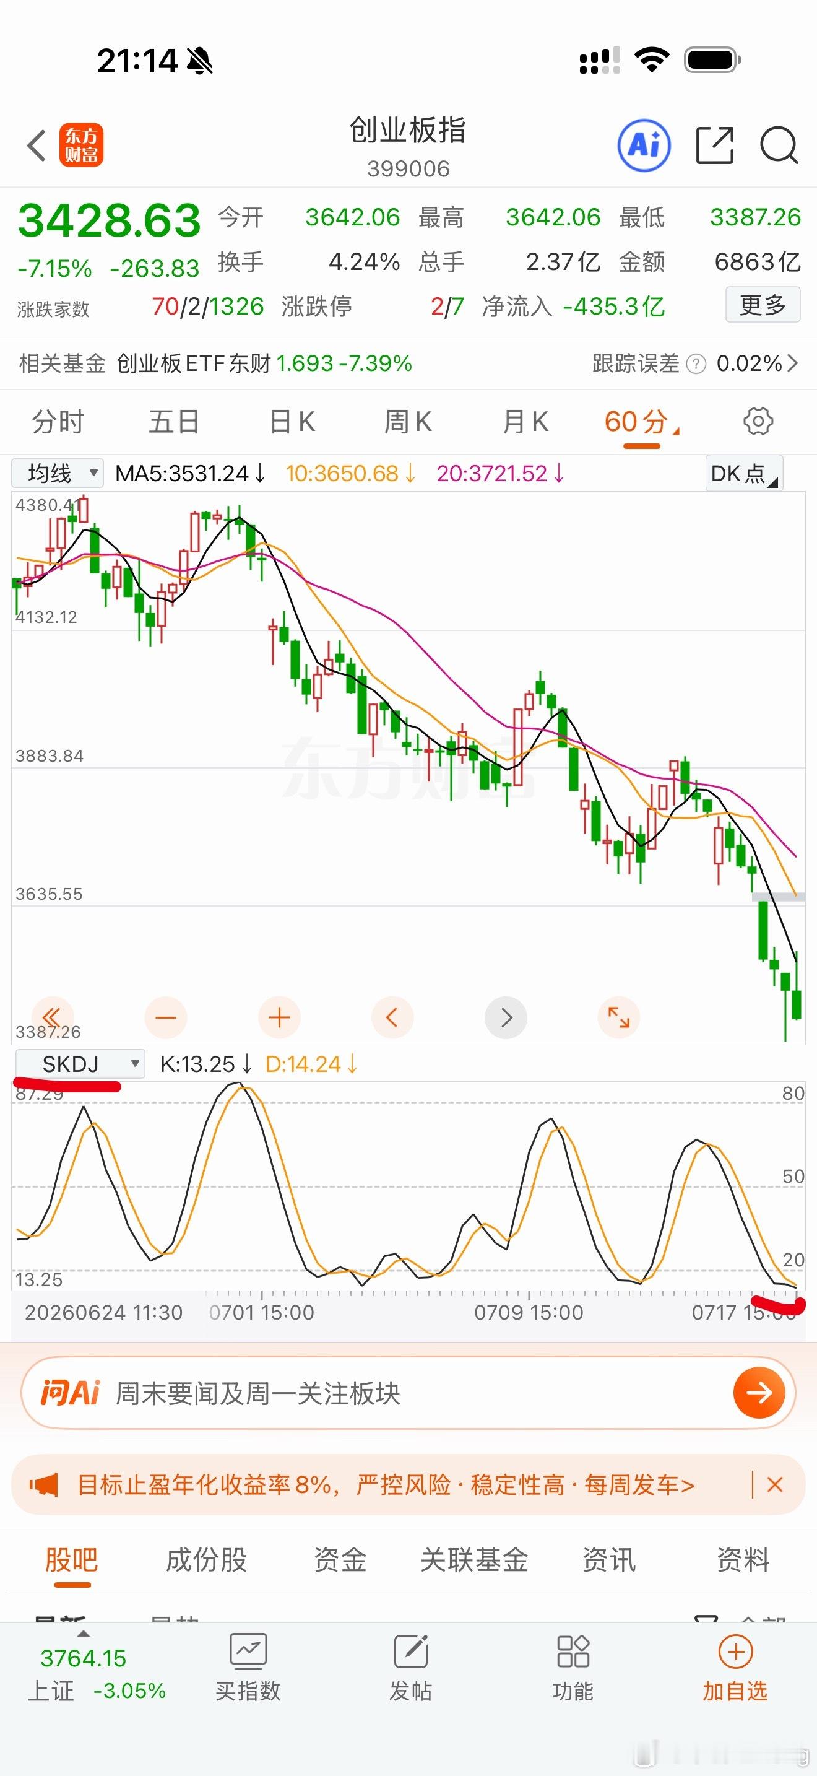The height and width of the screenshot is (1776, 817).
Task: Select the 成份股 tab
Action: [206, 1559]
